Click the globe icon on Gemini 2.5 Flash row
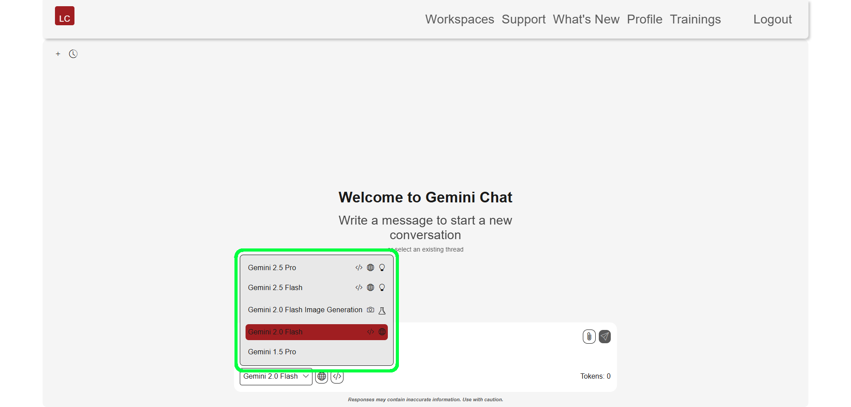This screenshot has height=407, width=851. (371, 287)
